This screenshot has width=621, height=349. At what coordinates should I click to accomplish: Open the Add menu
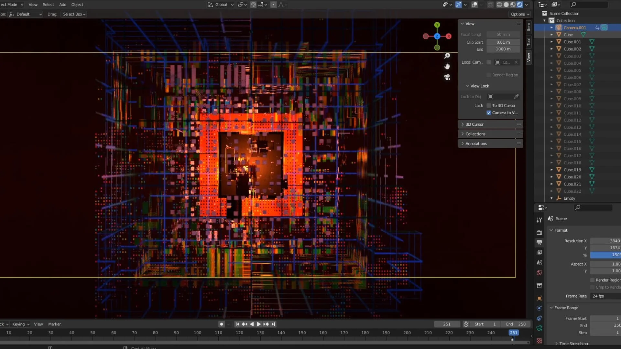click(x=63, y=5)
